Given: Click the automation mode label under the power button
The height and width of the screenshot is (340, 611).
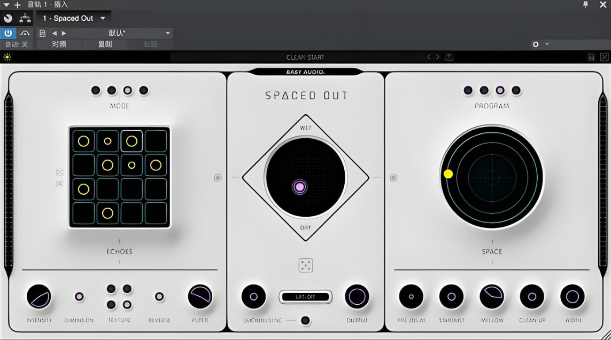Looking at the screenshot, I should [x=17, y=44].
